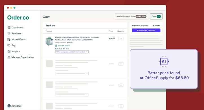
Task: Click the Order.co logo
Action: pos(18,18)
